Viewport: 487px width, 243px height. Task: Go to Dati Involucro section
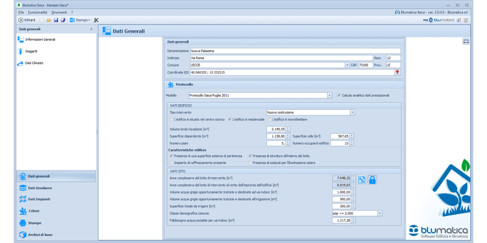coord(40,188)
